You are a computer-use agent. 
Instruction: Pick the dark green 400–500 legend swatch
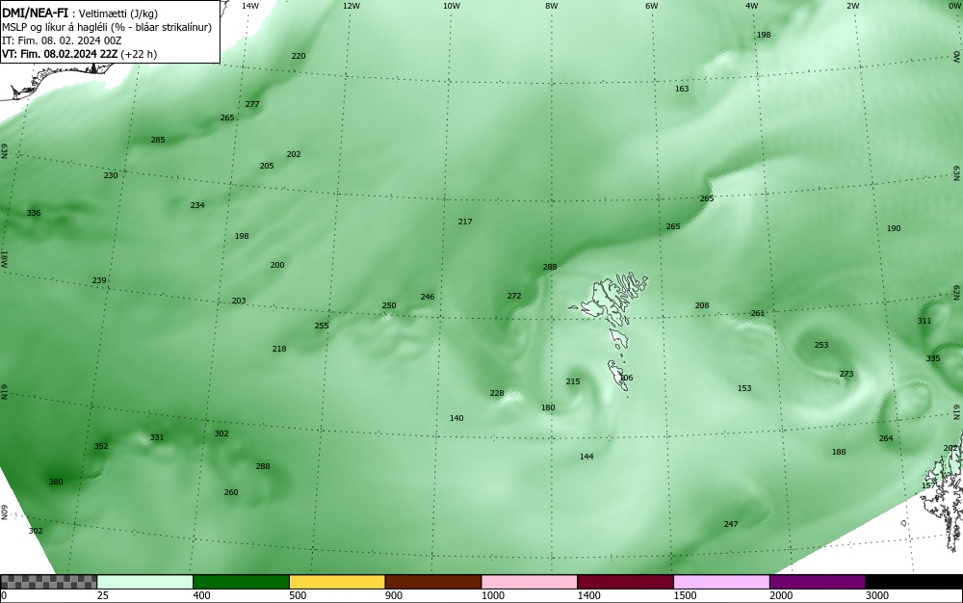tap(241, 582)
